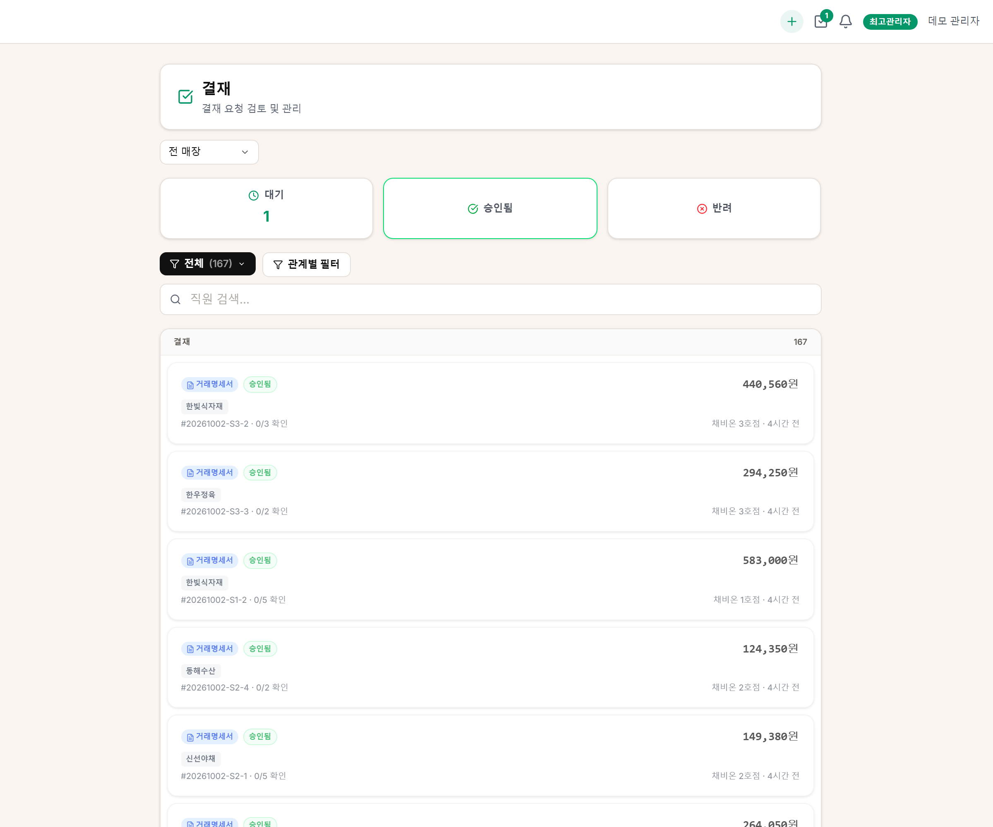The image size is (993, 827).
Task: Click the clock icon on 대기 card
Action: click(254, 195)
